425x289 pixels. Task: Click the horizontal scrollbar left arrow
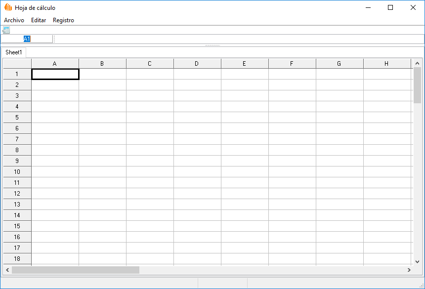(7, 270)
